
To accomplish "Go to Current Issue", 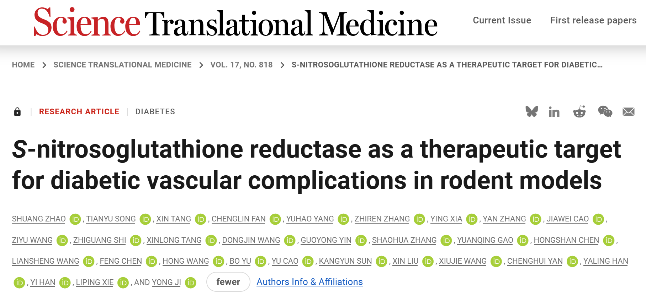I will pos(502,20).
